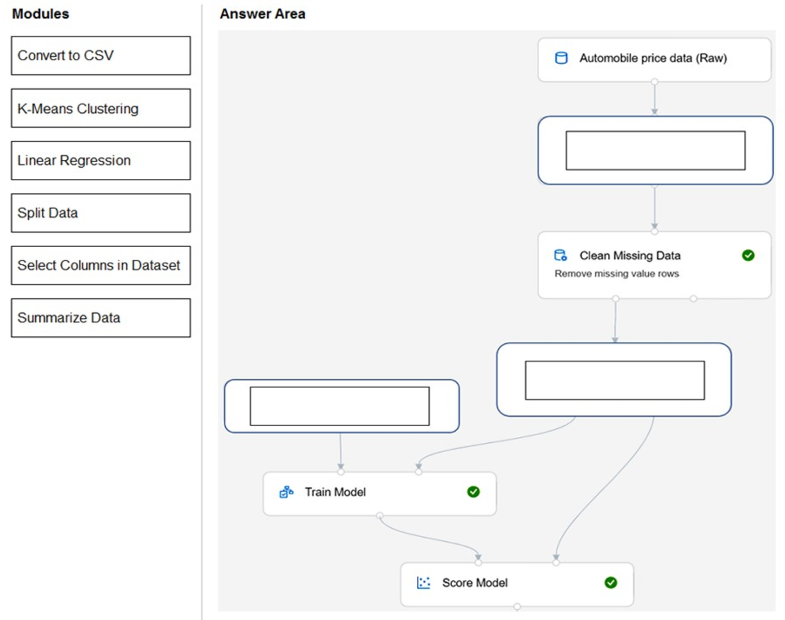This screenshot has width=785, height=620.
Task: Click the Train Model output port
Action: (x=379, y=515)
